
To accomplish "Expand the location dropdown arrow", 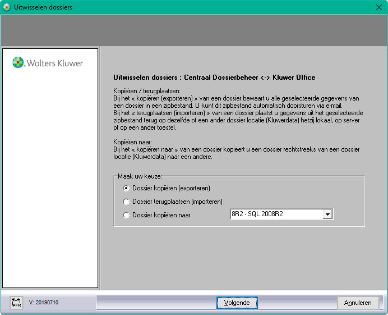I will [328, 214].
